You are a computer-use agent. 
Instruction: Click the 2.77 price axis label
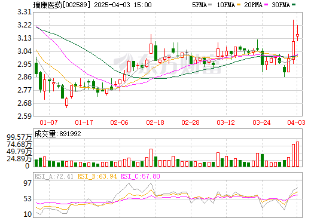25,90
